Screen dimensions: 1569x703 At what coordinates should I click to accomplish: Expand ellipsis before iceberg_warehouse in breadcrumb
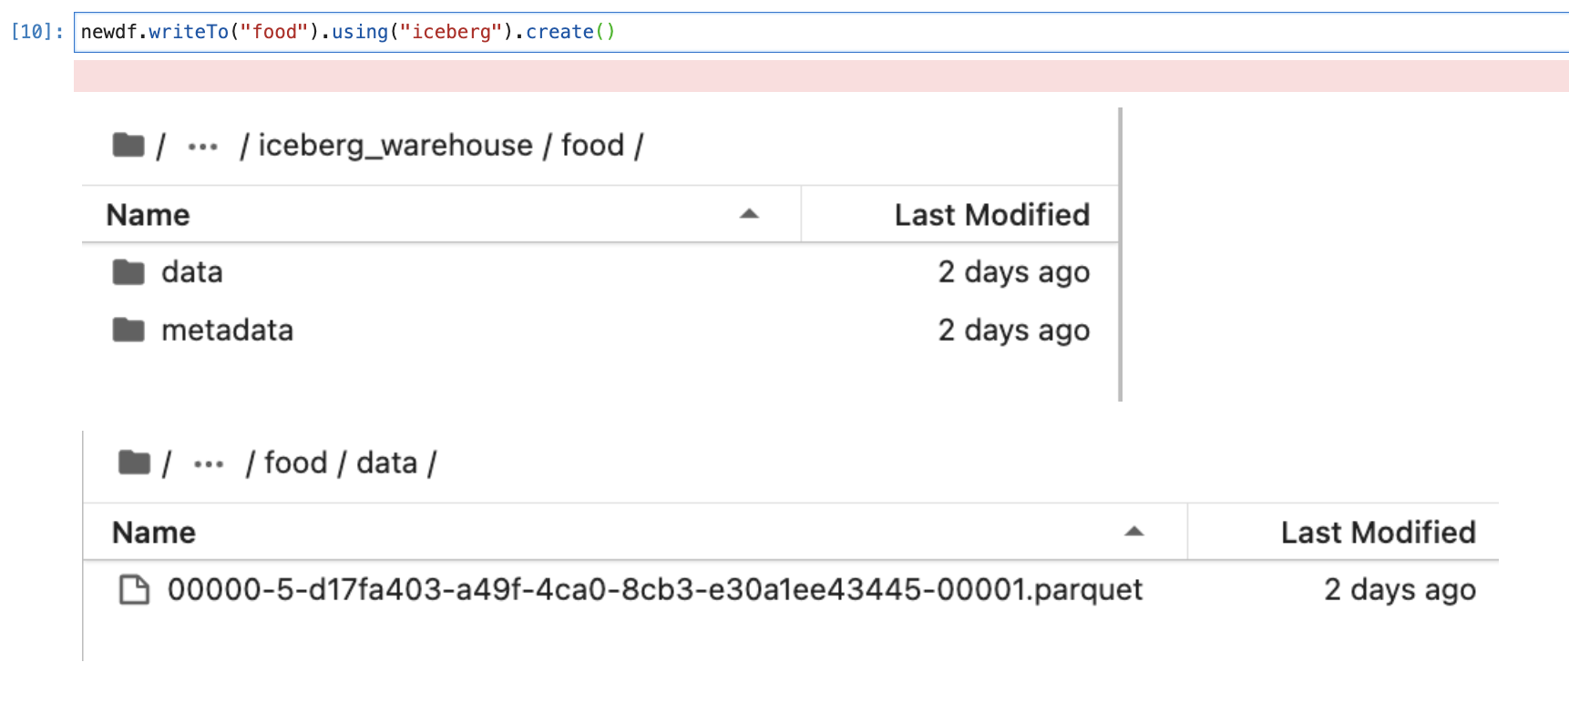click(202, 147)
